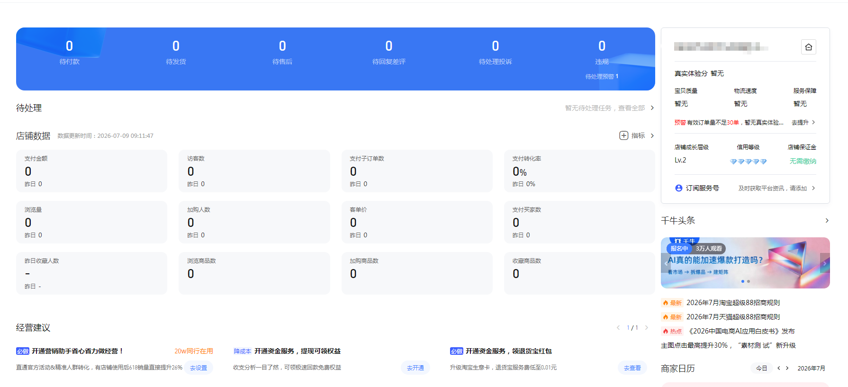The width and height of the screenshot is (848, 387).
Task: Open 《2026中国电商AI应用白皮书》发布 news
Action: tap(740, 331)
